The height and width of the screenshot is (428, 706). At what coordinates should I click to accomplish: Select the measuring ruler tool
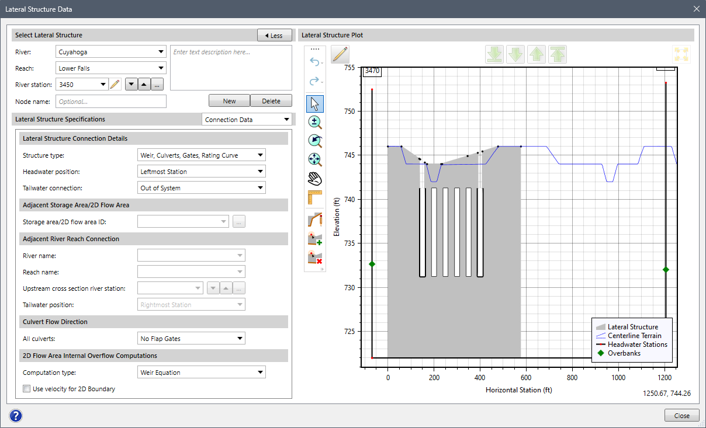point(315,197)
